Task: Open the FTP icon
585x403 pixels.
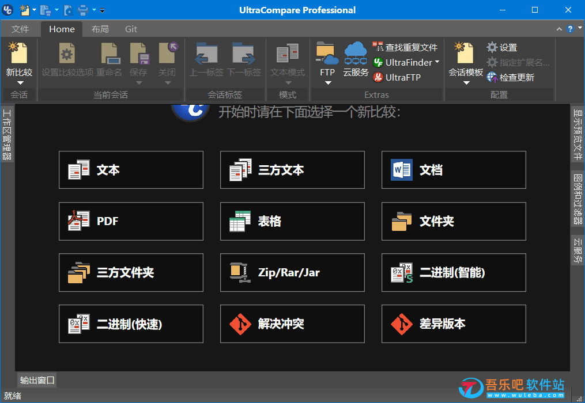Action: [x=327, y=53]
